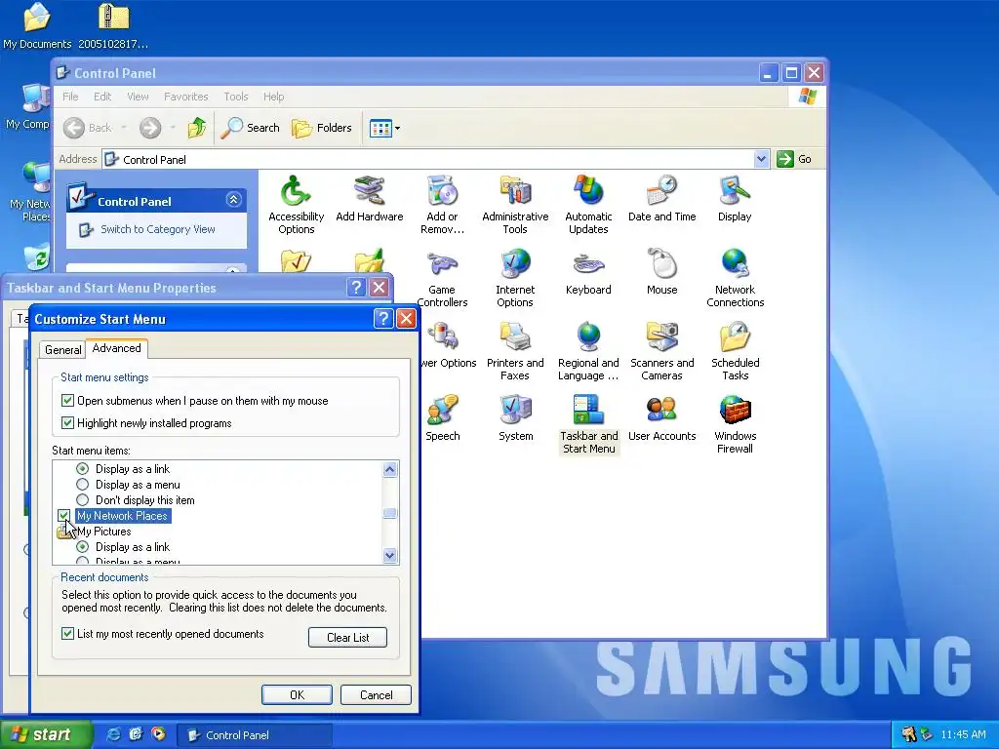This screenshot has height=749, width=999.
Task: Open the System icon
Action: coord(515,418)
